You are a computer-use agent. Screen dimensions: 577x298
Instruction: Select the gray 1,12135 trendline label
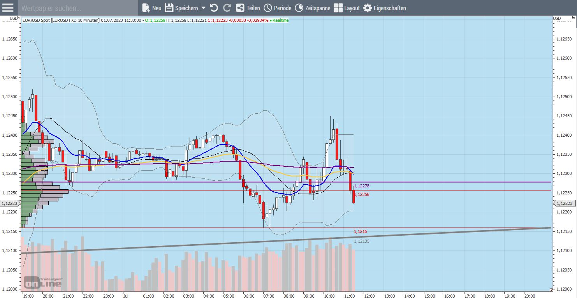click(x=361, y=241)
